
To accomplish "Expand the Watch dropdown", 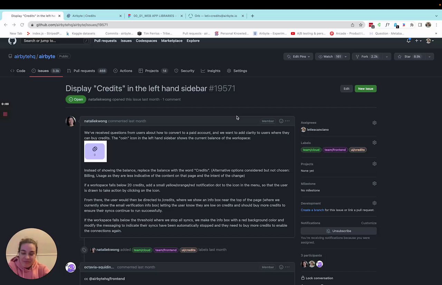I will (333, 57).
